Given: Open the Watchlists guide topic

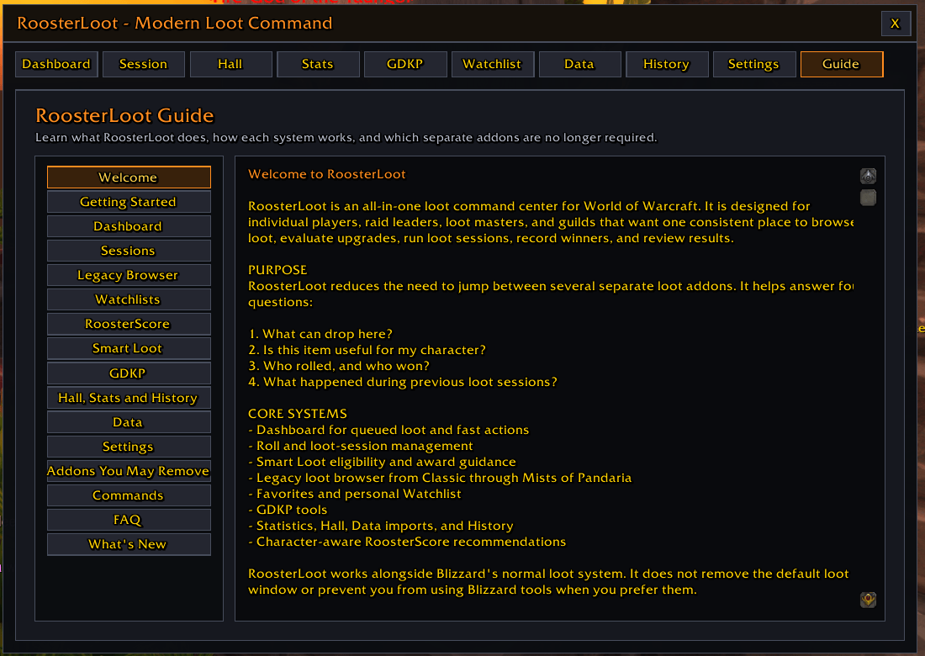Looking at the screenshot, I should [x=129, y=299].
